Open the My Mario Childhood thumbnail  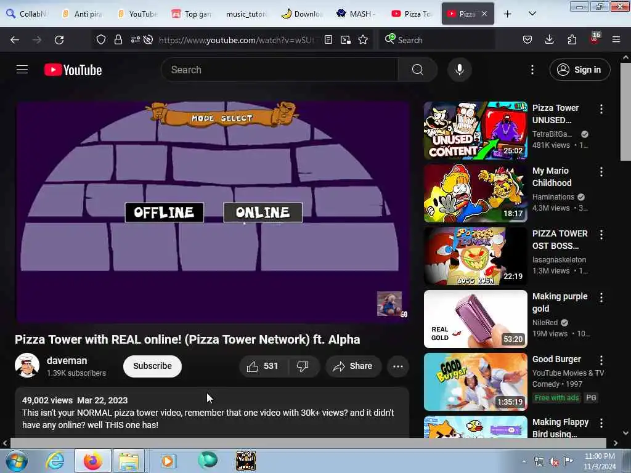point(475,193)
